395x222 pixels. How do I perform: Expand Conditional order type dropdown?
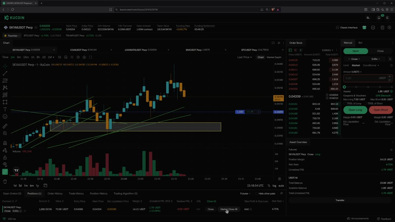tap(371, 65)
